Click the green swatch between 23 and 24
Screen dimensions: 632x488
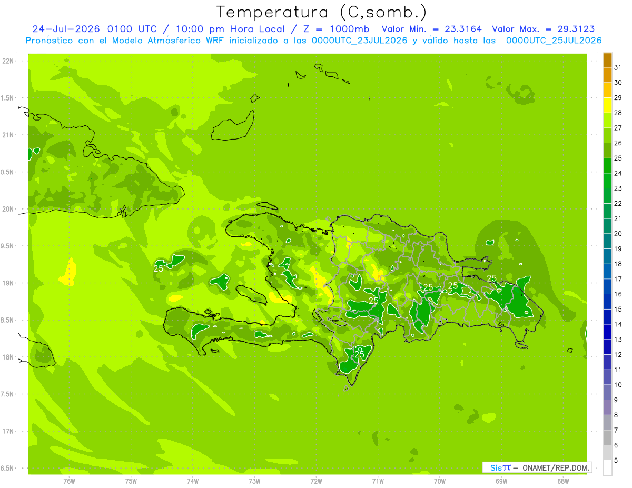click(x=607, y=181)
